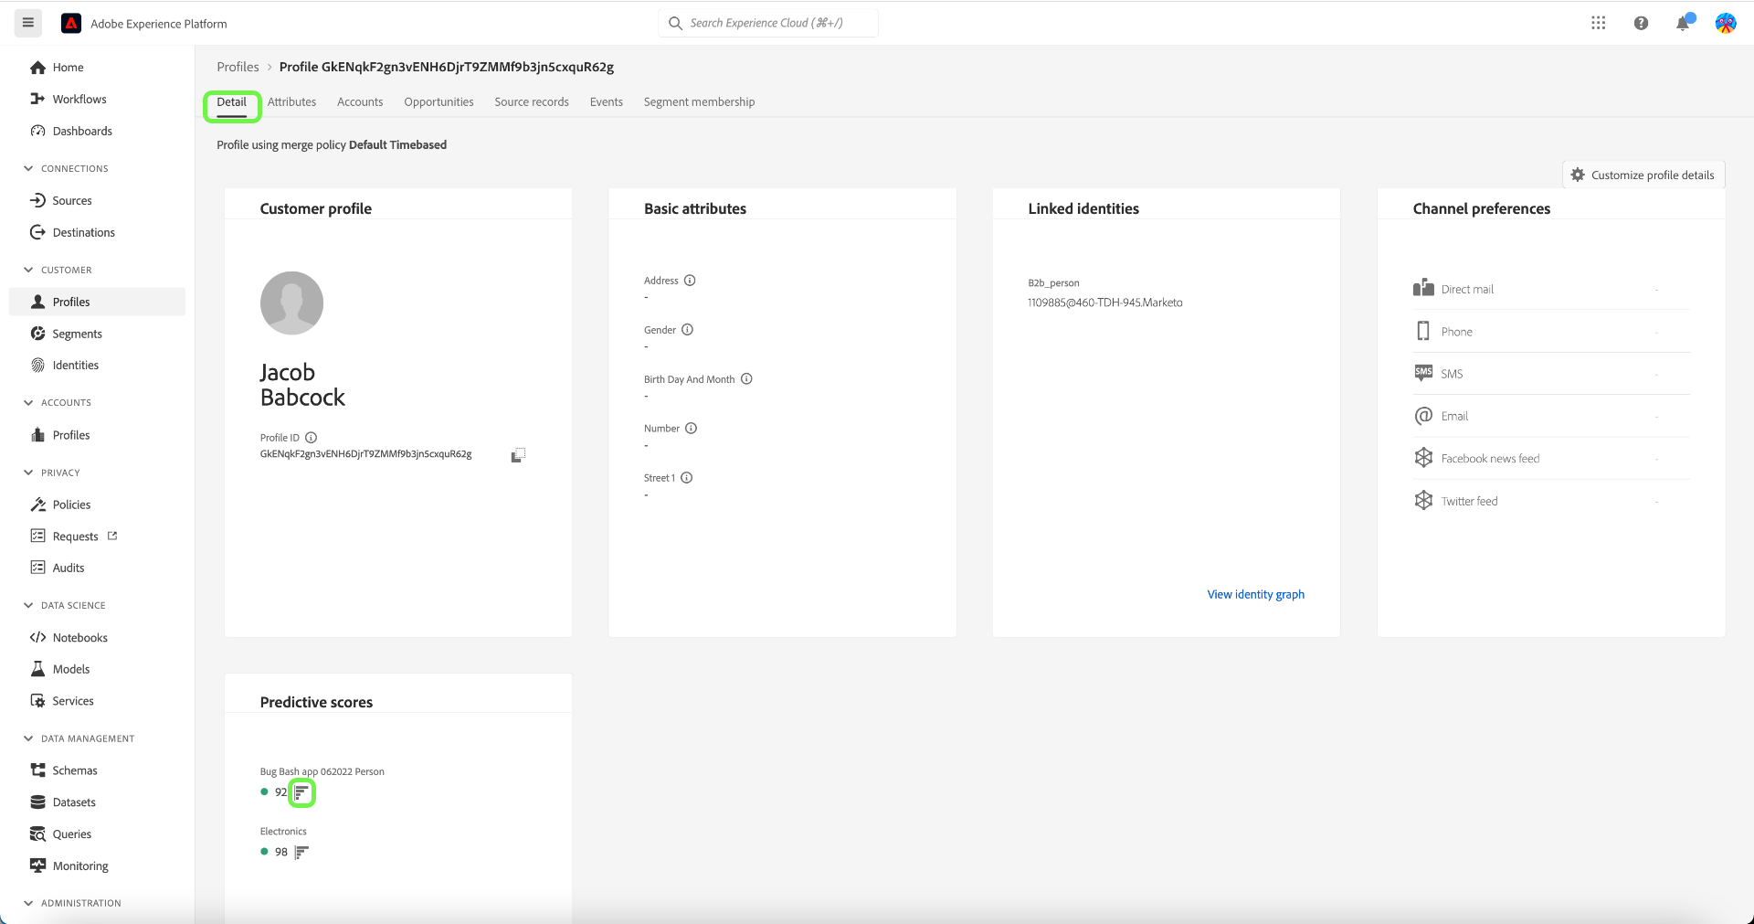
Task: Show info for Birth Day And Month
Action: tap(746, 379)
